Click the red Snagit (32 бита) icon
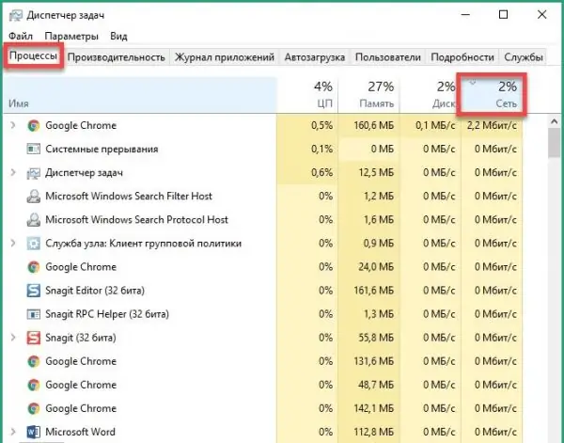 click(34, 338)
